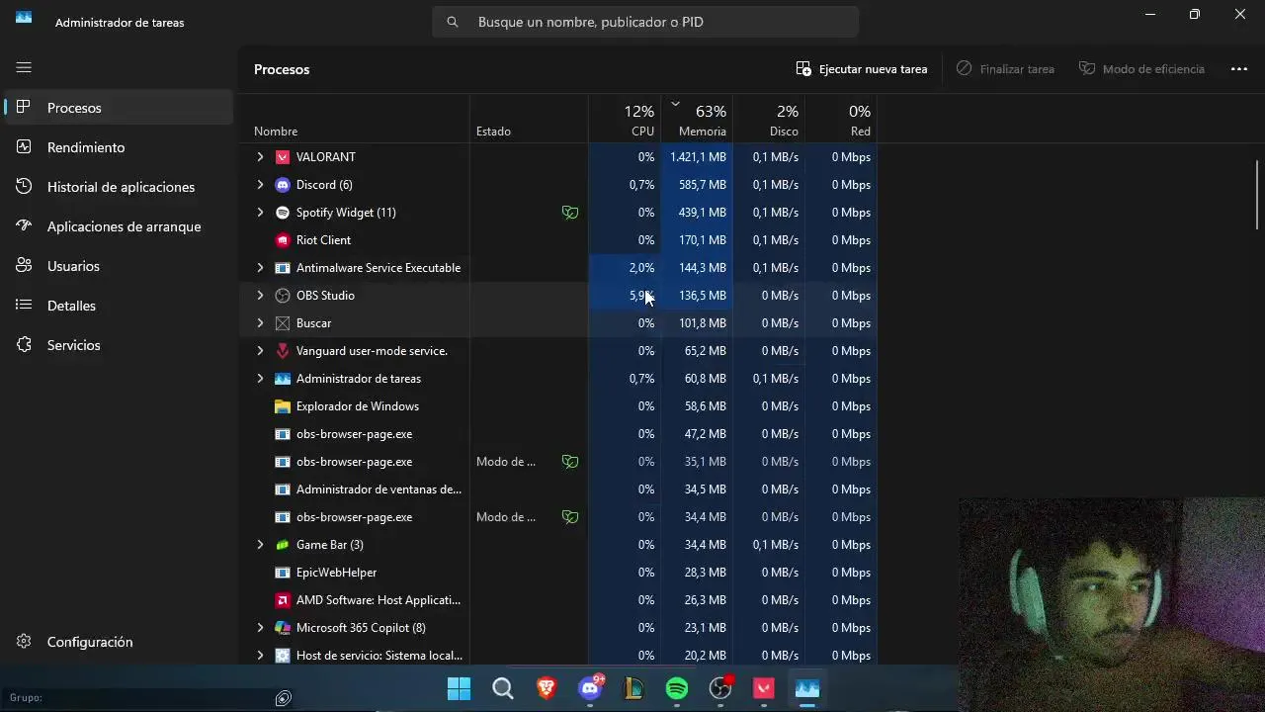Go to the Procesos page
Screen dimensions: 1265x712
[x=119, y=108]
